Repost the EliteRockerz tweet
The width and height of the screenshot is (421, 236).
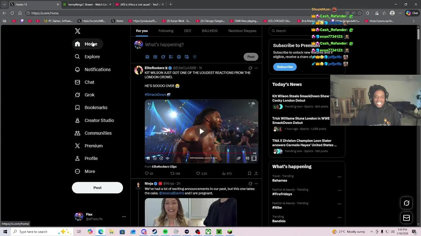172,173
